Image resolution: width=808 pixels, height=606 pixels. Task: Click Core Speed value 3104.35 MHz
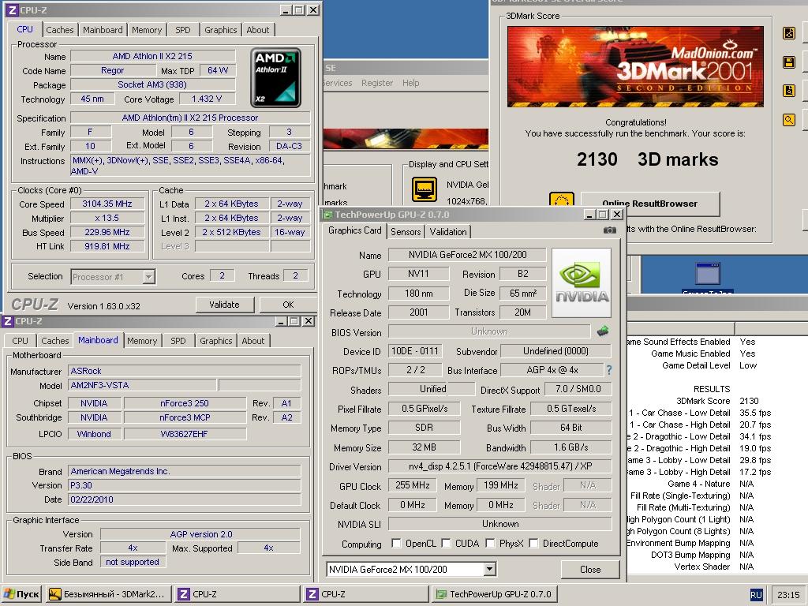(x=107, y=204)
